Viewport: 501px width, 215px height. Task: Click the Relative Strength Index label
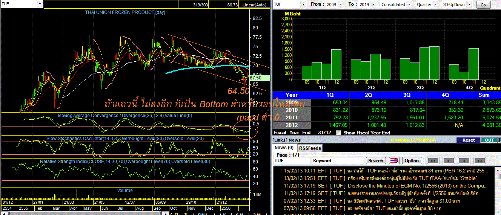pos(125,162)
